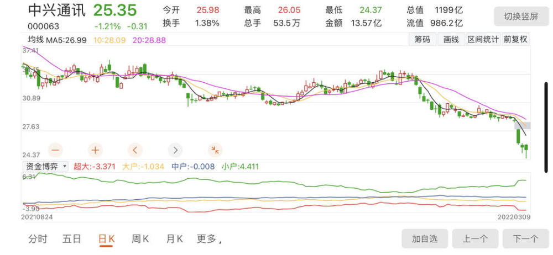Click the gray price marker on chart edge
This screenshot has height=255, width=553.
tap(523, 125)
